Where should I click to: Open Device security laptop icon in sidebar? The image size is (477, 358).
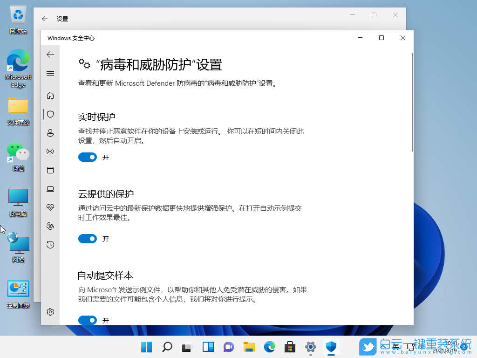[50, 189]
